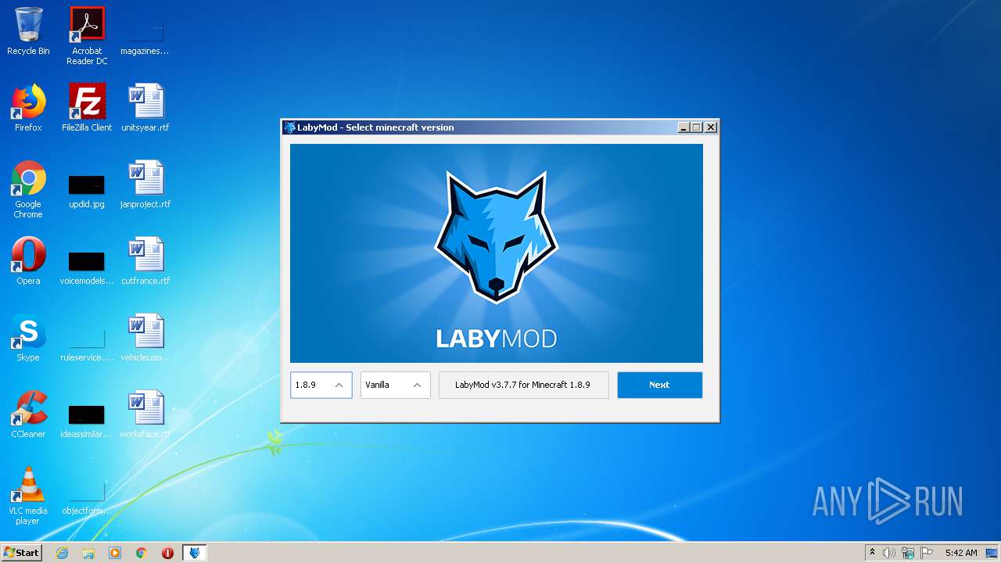Select the Google Chrome desktop icon

pyautogui.click(x=28, y=189)
